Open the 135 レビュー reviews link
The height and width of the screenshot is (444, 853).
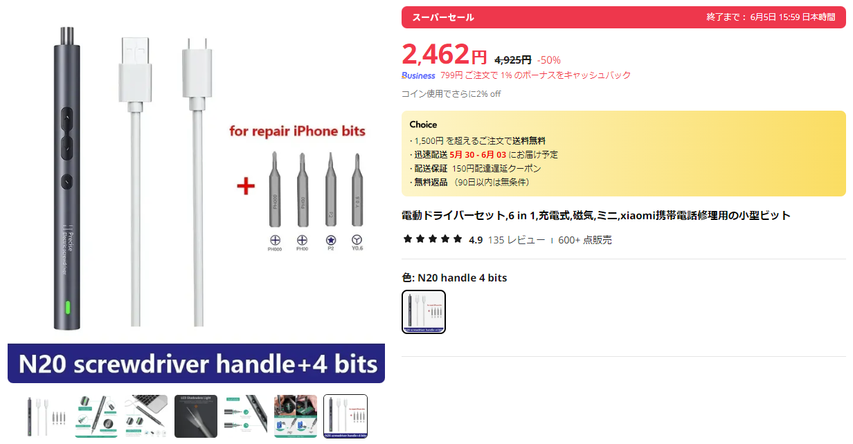[516, 240]
